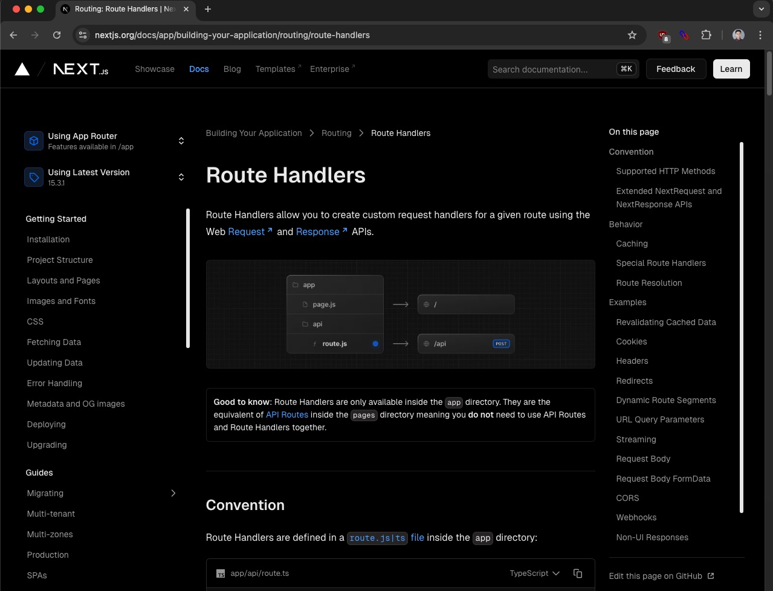Open the red extension icon with badge 8

(x=664, y=36)
